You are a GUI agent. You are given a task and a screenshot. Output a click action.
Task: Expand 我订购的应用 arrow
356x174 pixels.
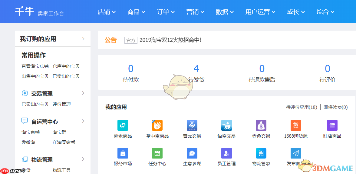[x=83, y=39]
